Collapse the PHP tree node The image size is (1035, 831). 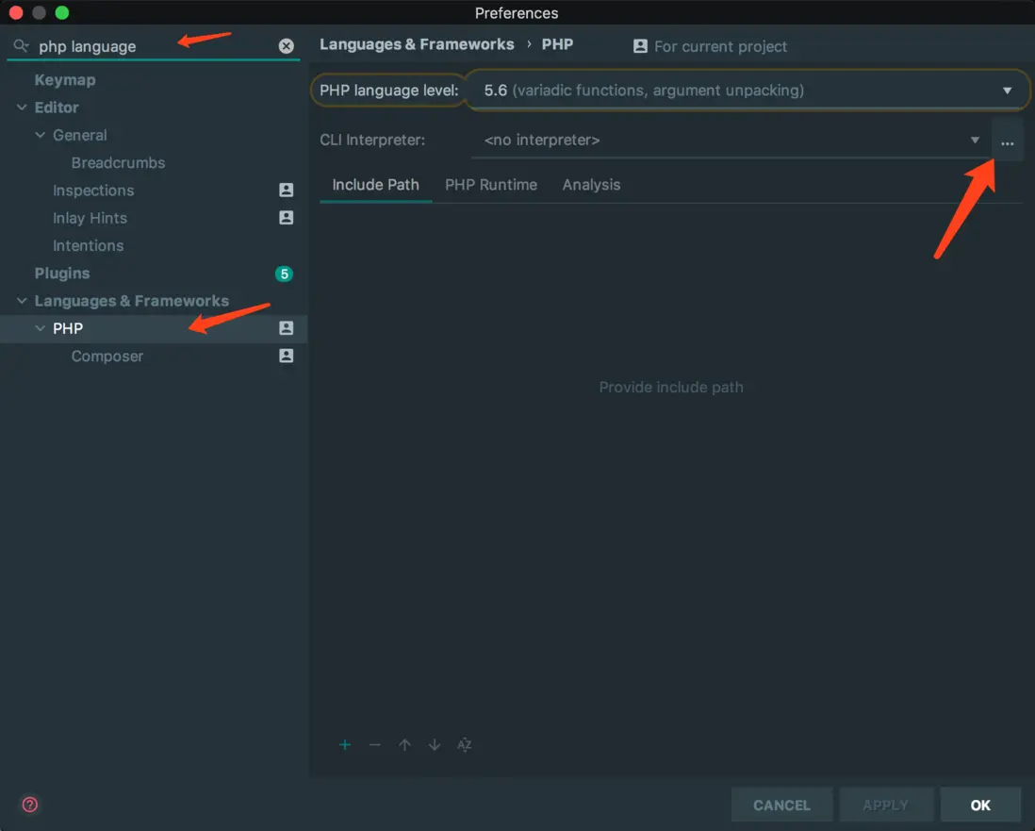click(x=40, y=328)
